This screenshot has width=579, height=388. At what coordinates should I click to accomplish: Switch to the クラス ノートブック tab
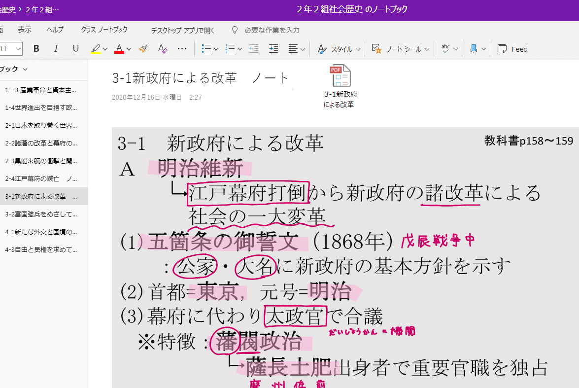pyautogui.click(x=103, y=30)
